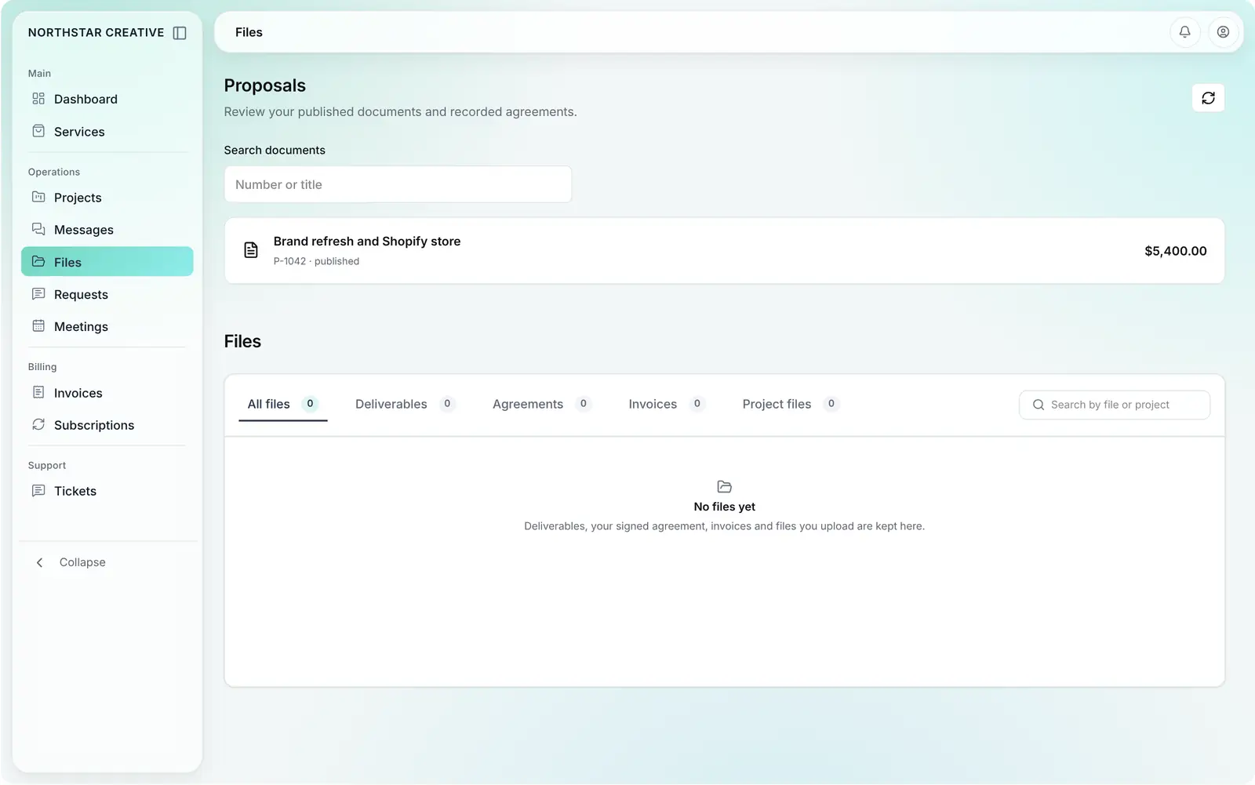Open the Meetings page label
The height and width of the screenshot is (785, 1255).
coord(81,327)
